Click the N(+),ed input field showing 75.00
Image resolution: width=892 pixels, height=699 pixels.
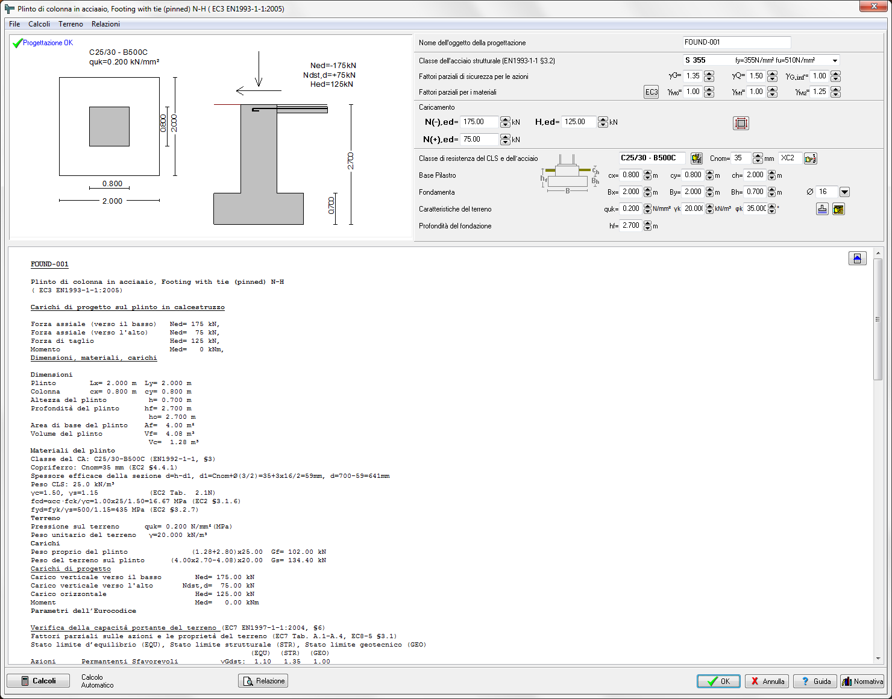click(480, 139)
